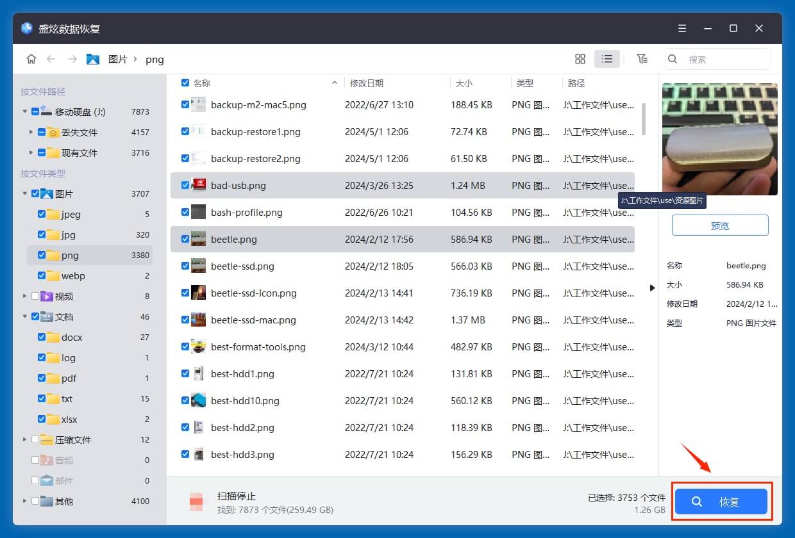This screenshot has width=795, height=538.
Task: Click the search magnifier icon
Action: point(672,58)
